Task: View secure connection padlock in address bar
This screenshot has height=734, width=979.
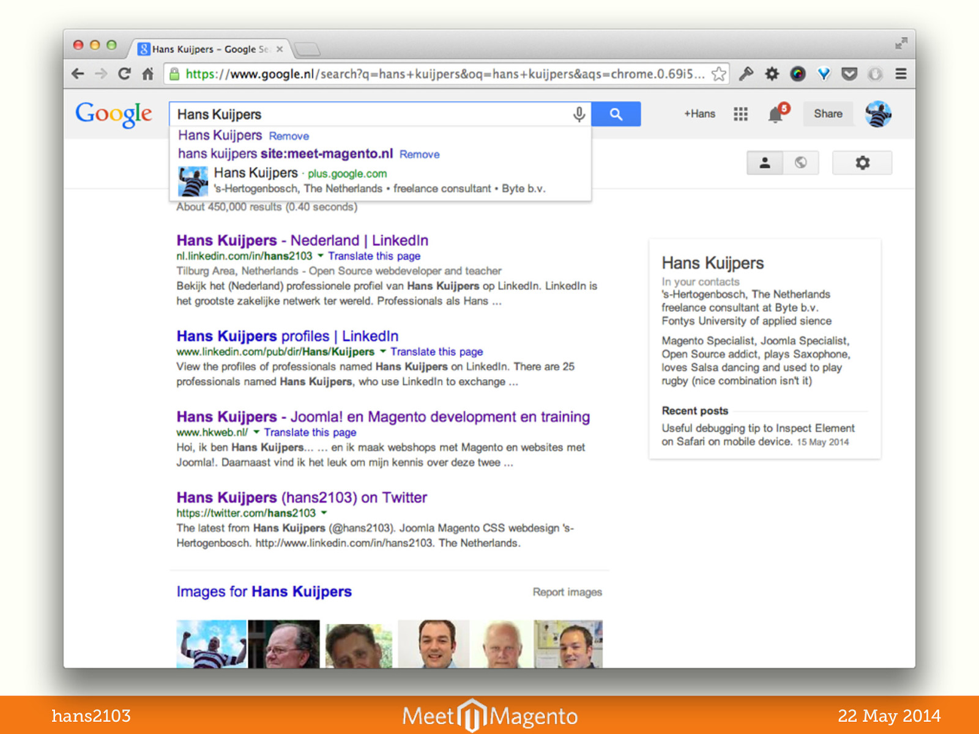Action: 174,74
